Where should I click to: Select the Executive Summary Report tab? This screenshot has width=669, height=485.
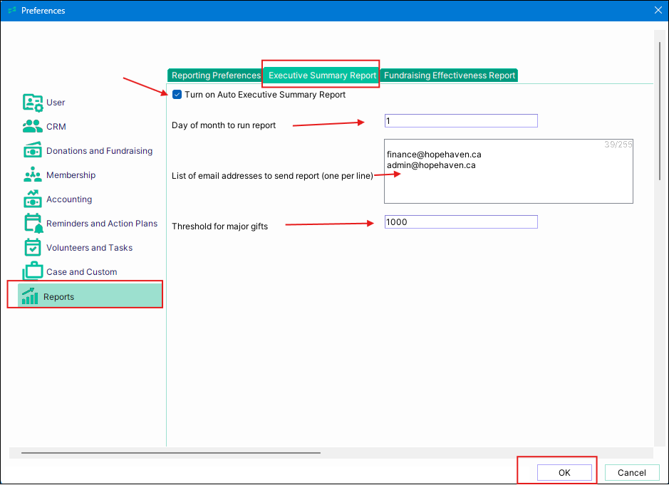pyautogui.click(x=322, y=75)
